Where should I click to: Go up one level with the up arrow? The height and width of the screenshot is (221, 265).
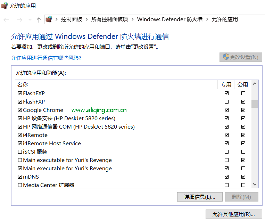pyautogui.click(x=39, y=20)
